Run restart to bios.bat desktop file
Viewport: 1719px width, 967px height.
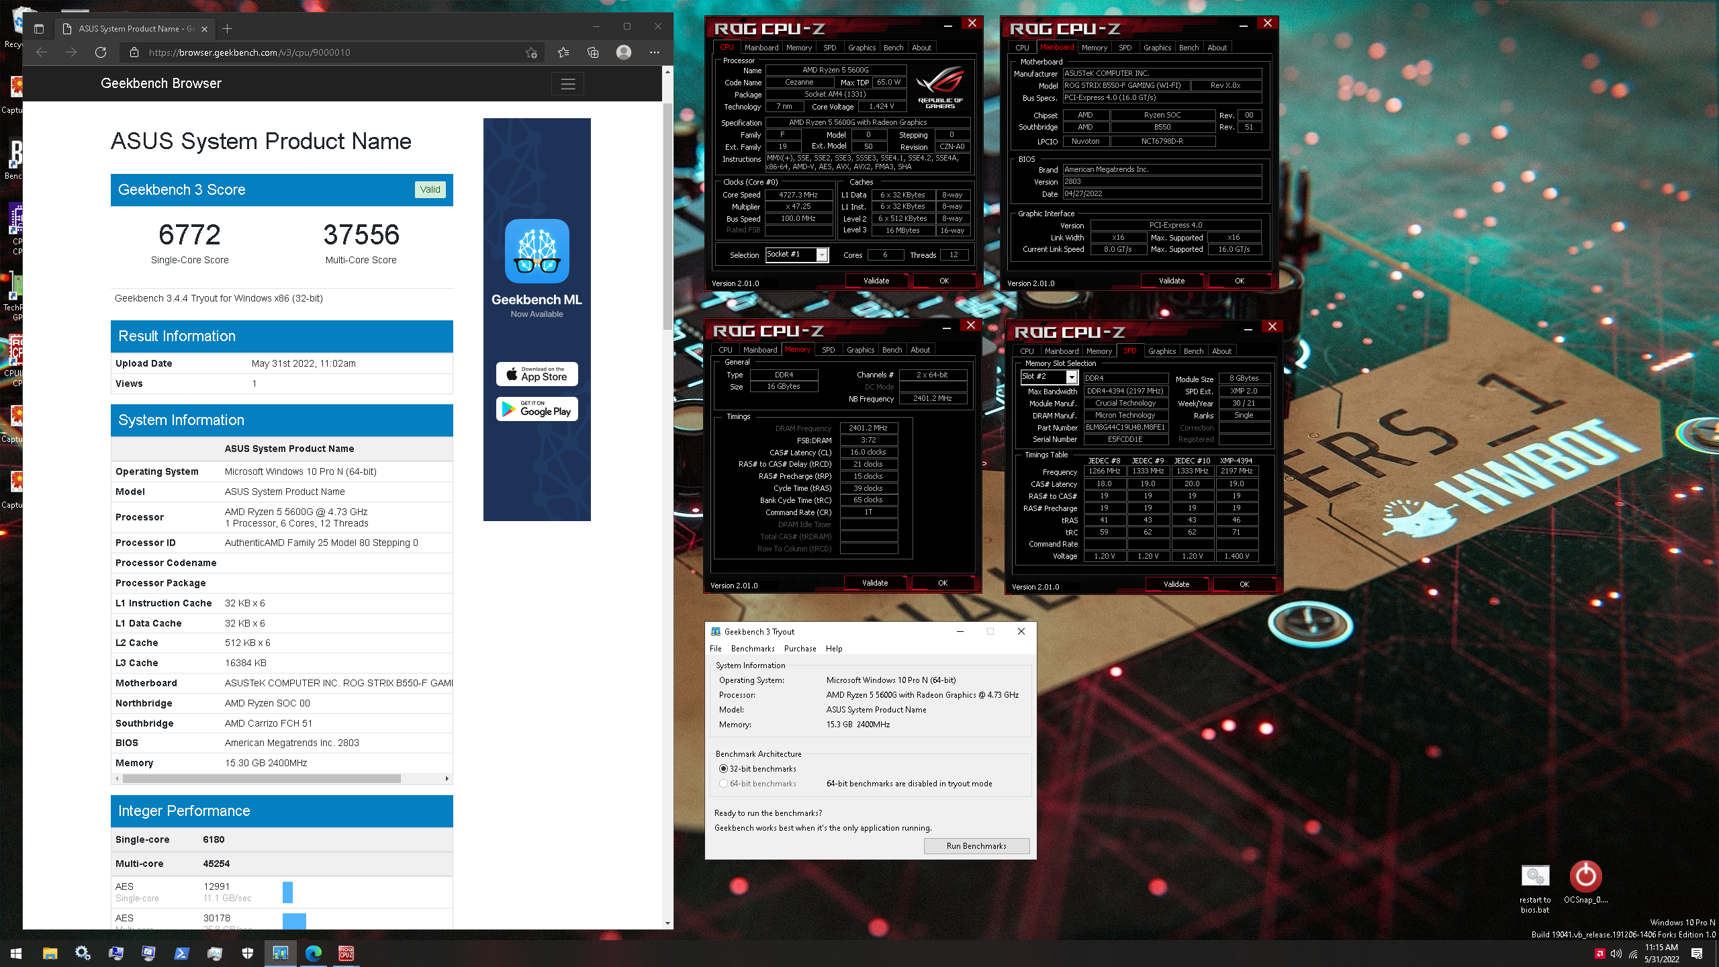coord(1535,888)
